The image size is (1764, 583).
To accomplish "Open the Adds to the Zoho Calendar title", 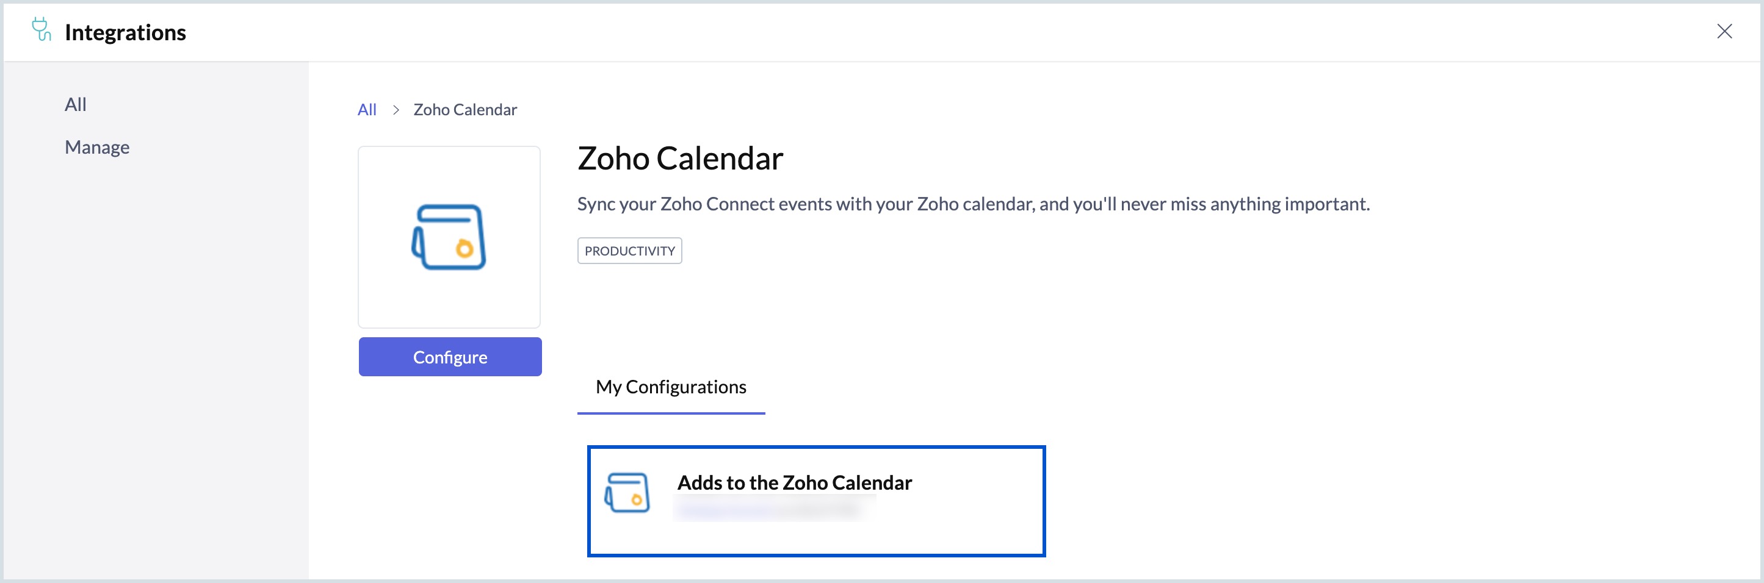I will (x=794, y=483).
